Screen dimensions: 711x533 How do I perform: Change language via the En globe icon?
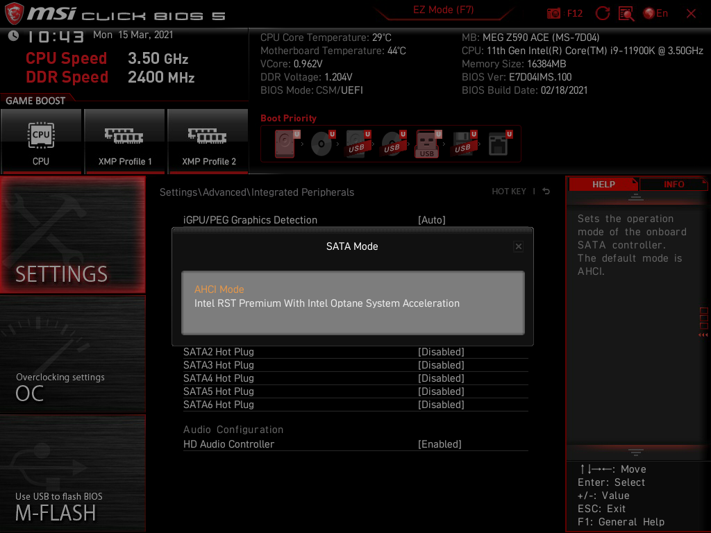(x=655, y=13)
